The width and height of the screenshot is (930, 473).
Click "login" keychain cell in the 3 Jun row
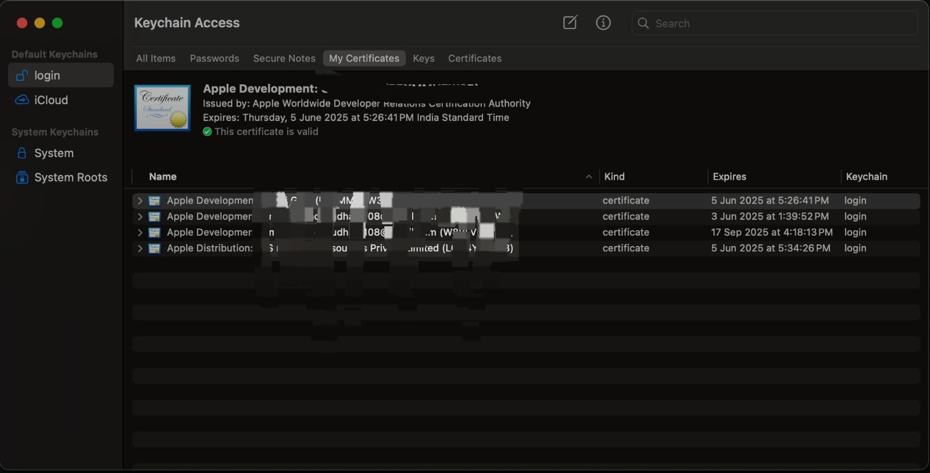point(855,216)
